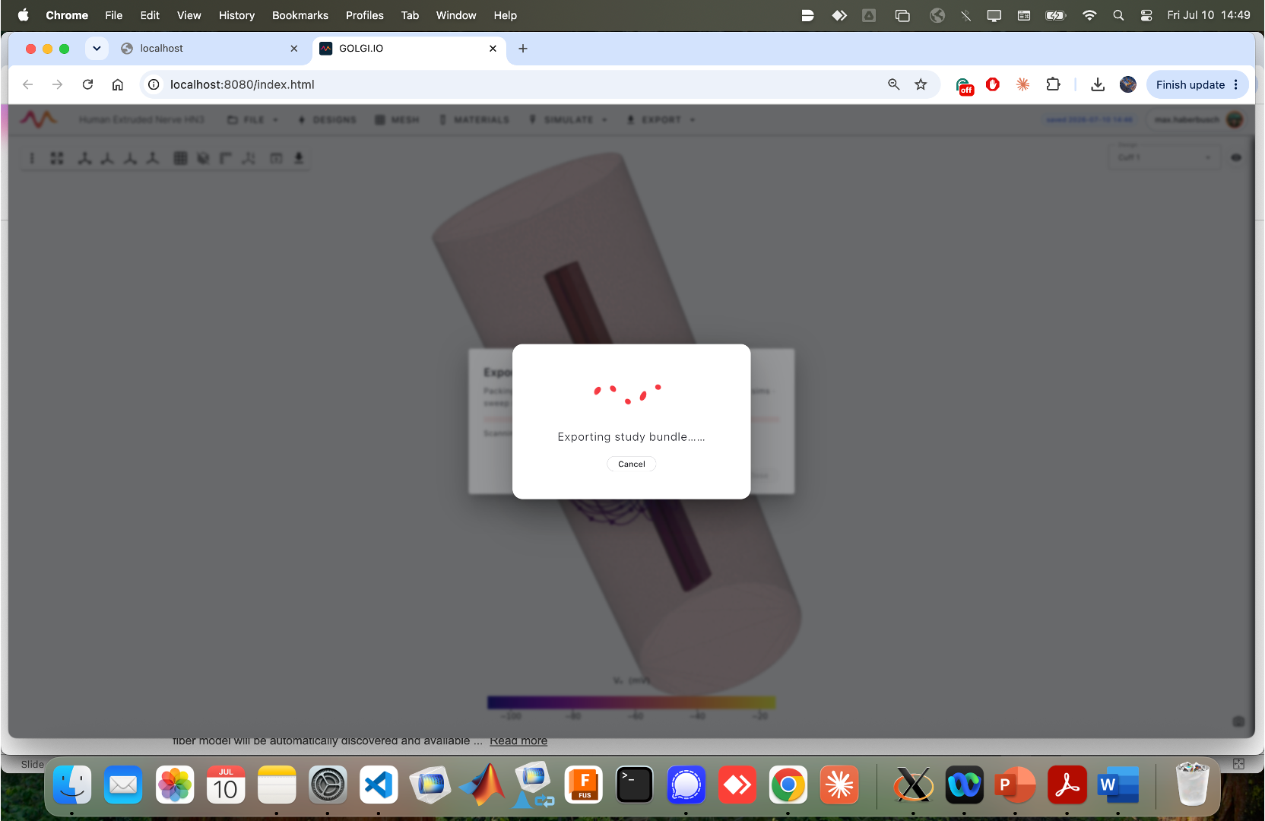Click the fit-to-view grid icon in toolbar
The width and height of the screenshot is (1265, 821).
pyautogui.click(x=57, y=158)
